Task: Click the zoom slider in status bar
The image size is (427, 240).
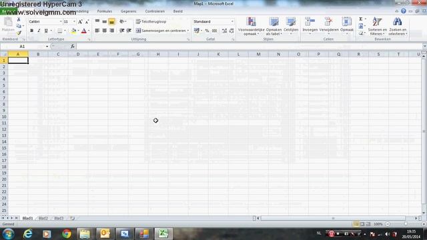Action: pyautogui.click(x=406, y=224)
